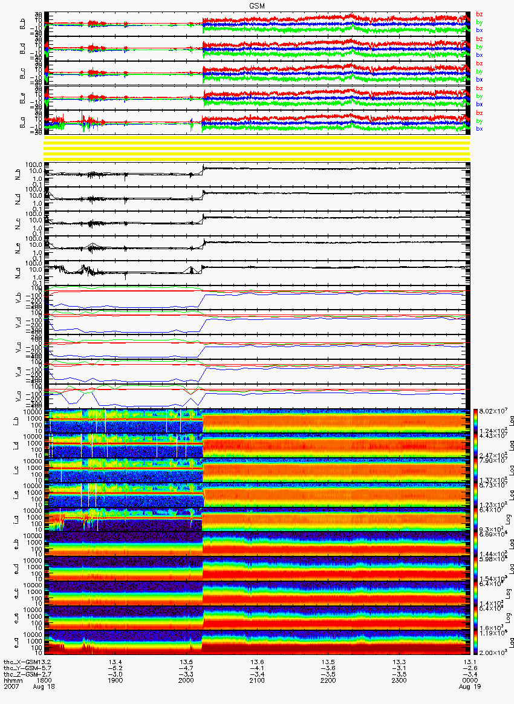Select the V_d velocity panel label
514x704 pixels.
(19, 322)
